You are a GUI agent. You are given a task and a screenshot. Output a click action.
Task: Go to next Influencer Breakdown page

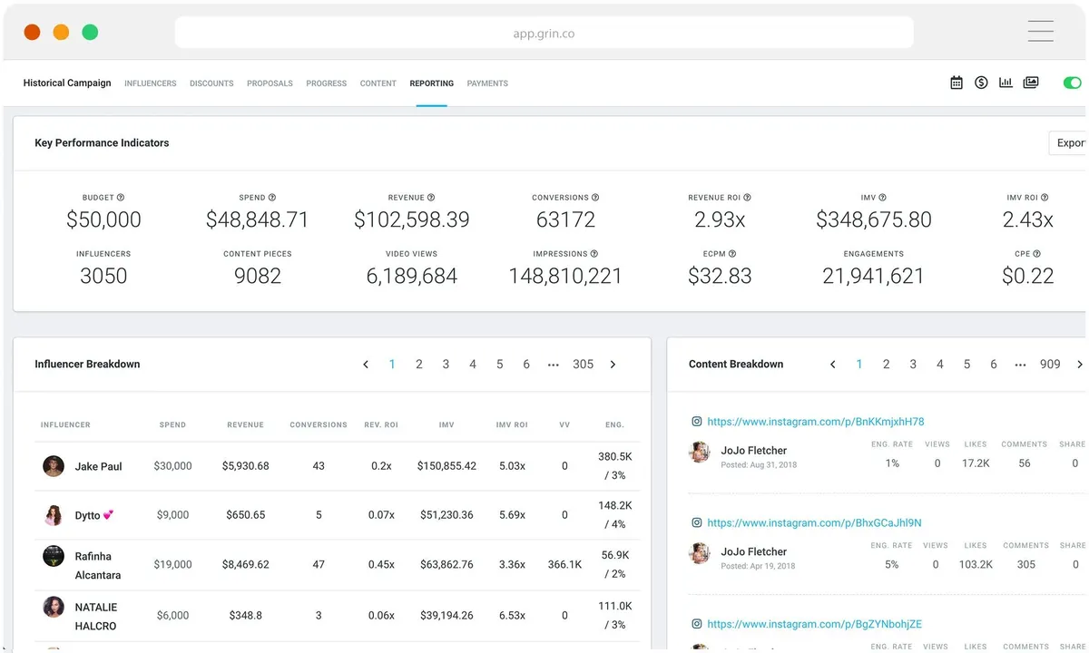pos(613,365)
